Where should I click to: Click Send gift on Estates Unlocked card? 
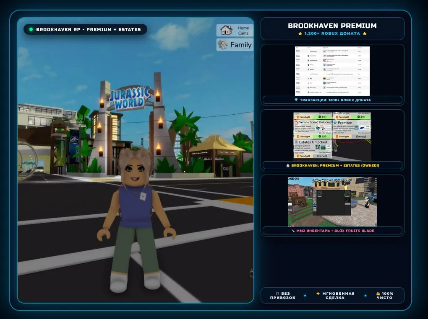(x=303, y=156)
